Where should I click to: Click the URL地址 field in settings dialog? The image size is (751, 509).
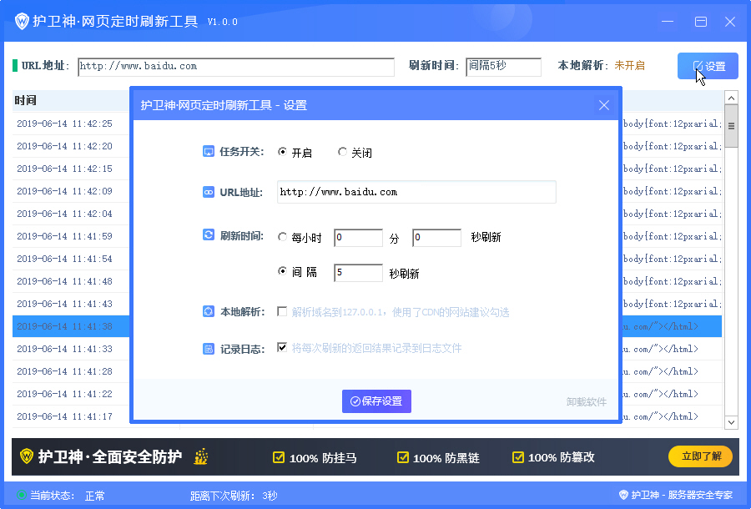point(416,192)
